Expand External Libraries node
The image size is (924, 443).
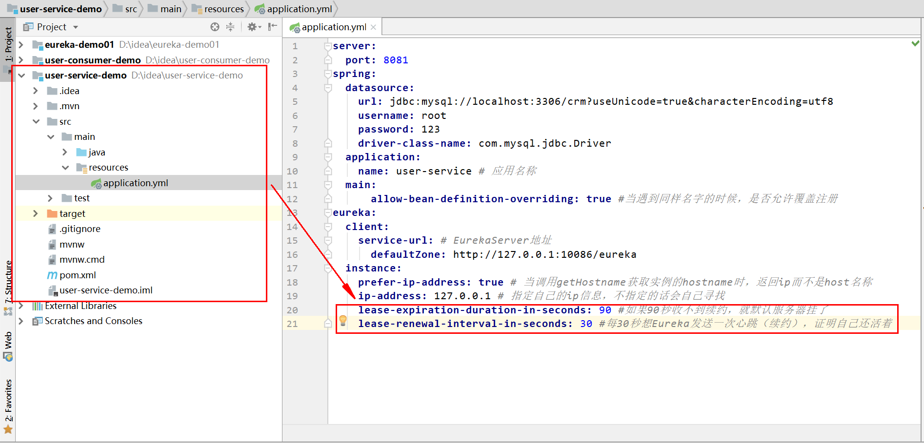tap(21, 306)
